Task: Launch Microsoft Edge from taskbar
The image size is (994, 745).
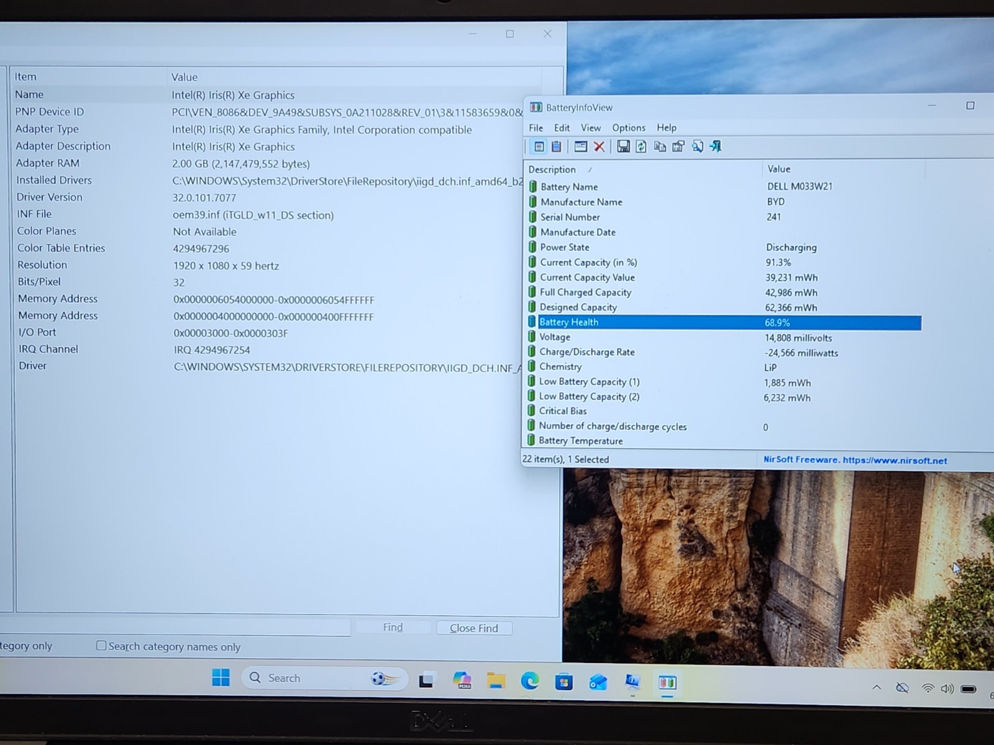Action: (x=530, y=681)
